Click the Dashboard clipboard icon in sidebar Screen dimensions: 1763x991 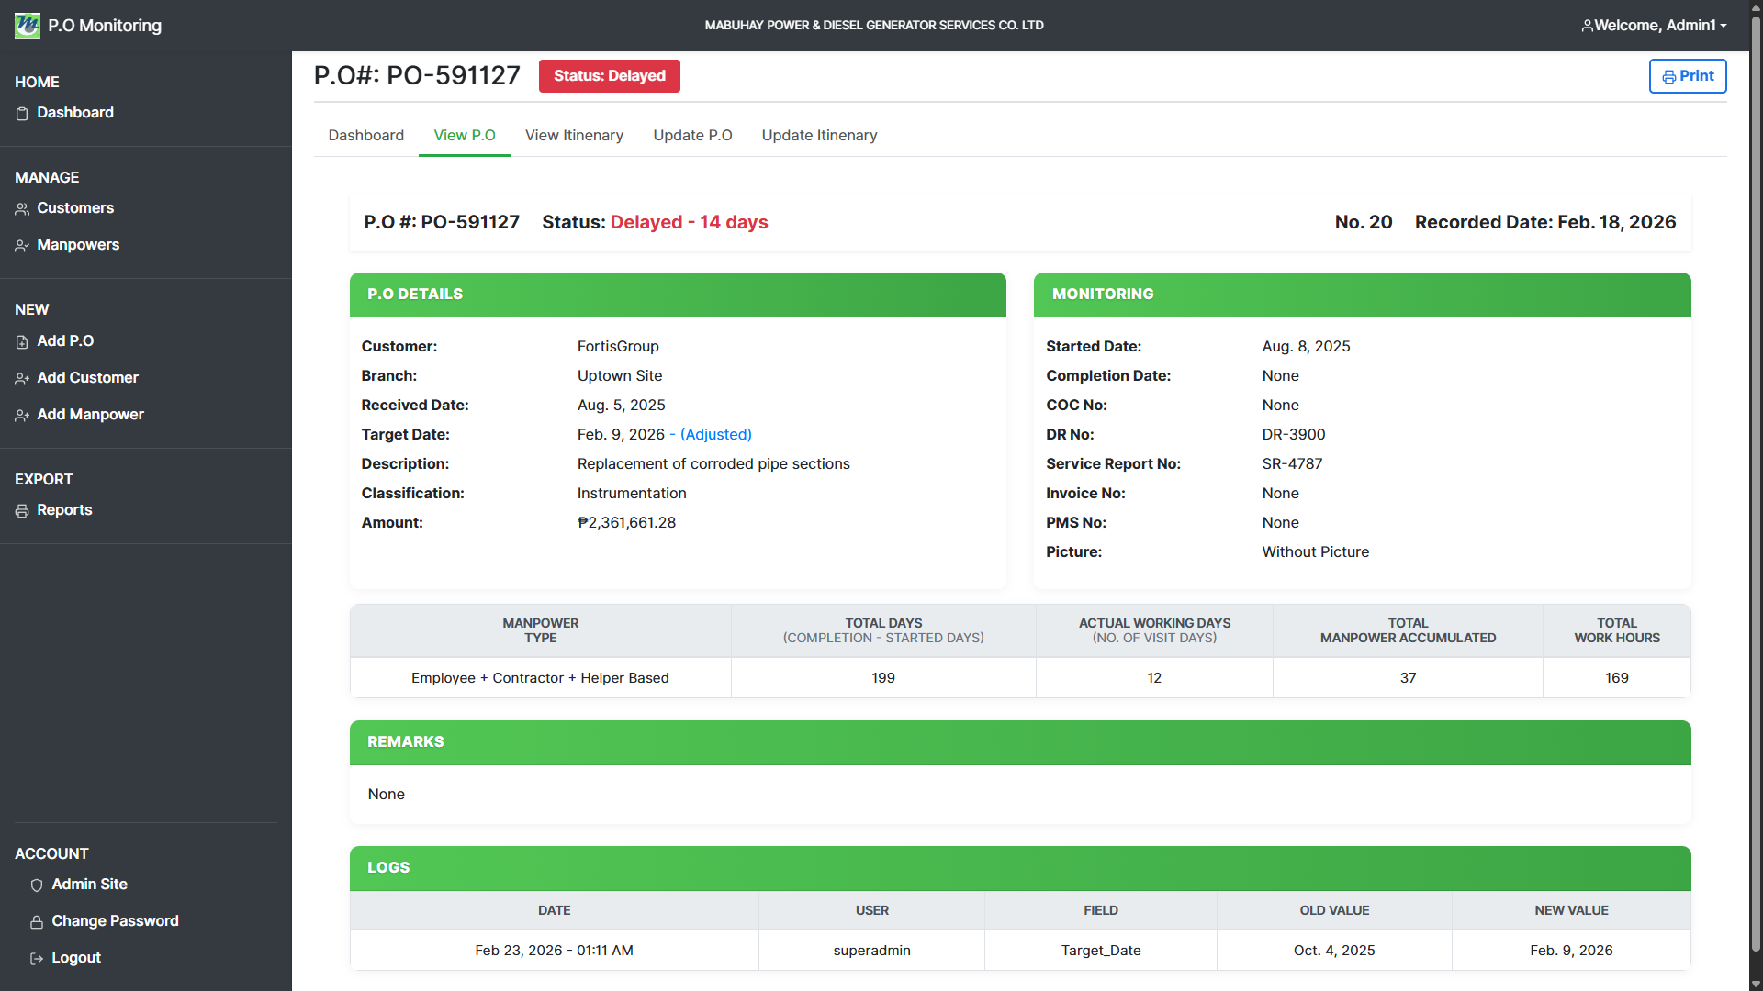22,114
